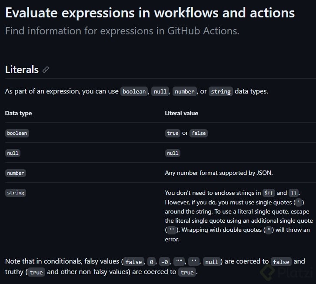
Task: Click the Literals section heading
Action: pyautogui.click(x=22, y=70)
